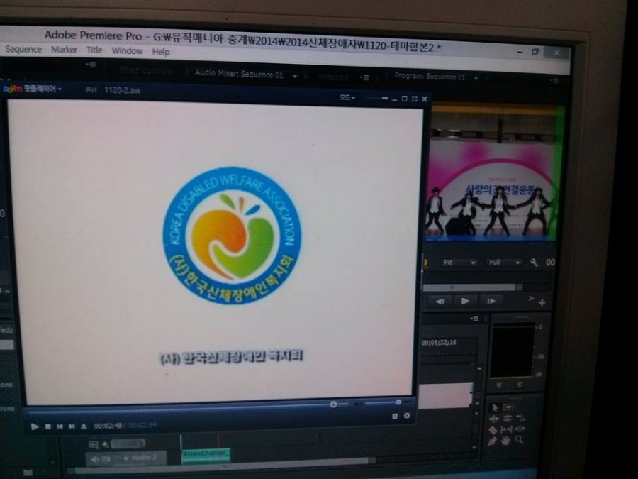This screenshot has width=638, height=479.
Task: Collapse the Audio 3 track triangle
Action: tap(125, 458)
